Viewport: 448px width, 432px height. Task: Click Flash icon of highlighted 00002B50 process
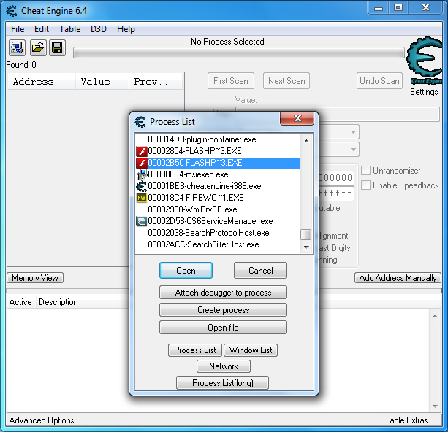coord(142,163)
